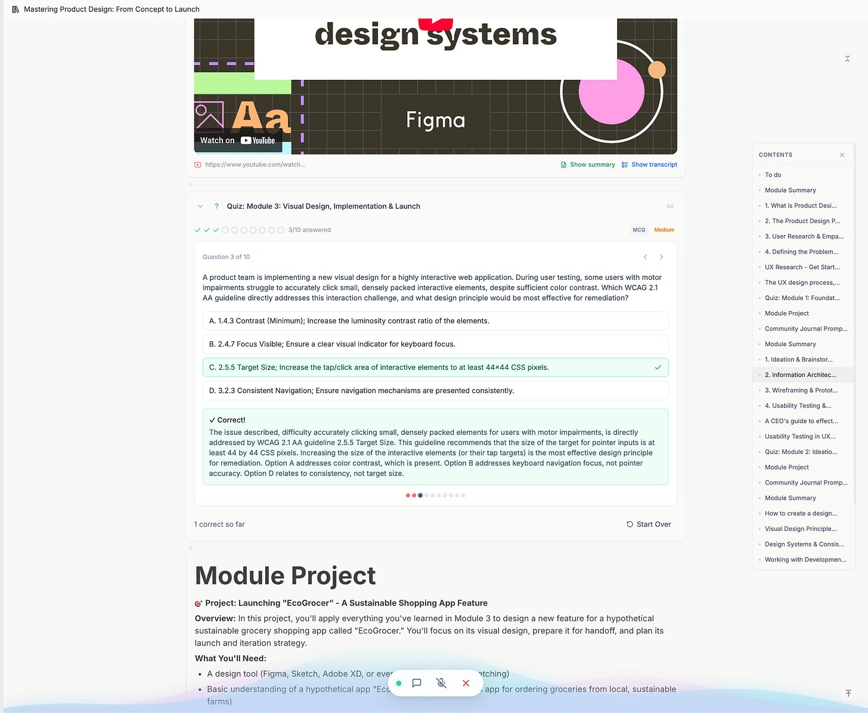Click the MCQ tag

coord(639,230)
